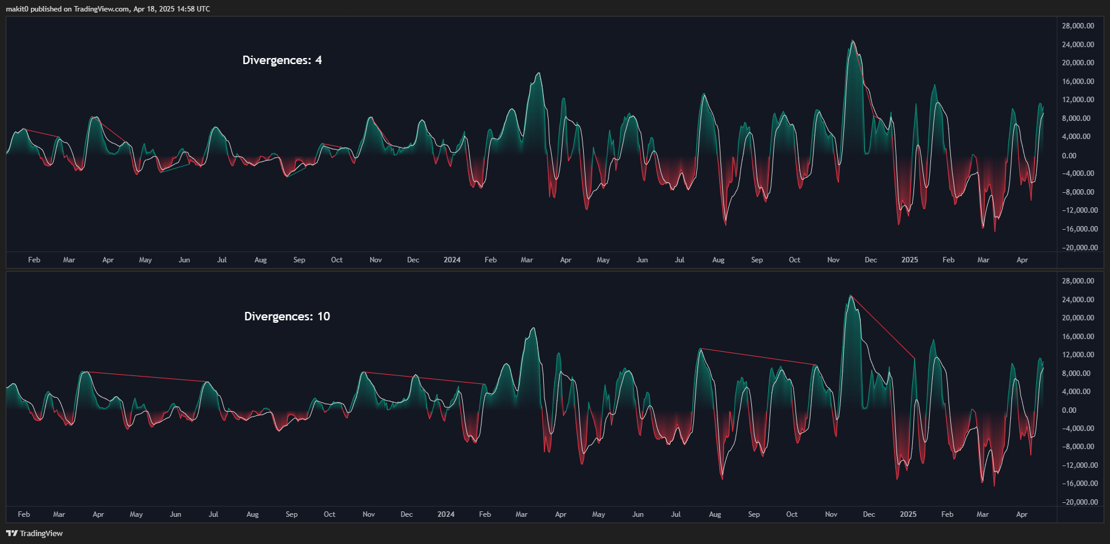Click 24,000.00 on the lower chart price scale
1110x544 pixels.
pyautogui.click(x=1078, y=300)
